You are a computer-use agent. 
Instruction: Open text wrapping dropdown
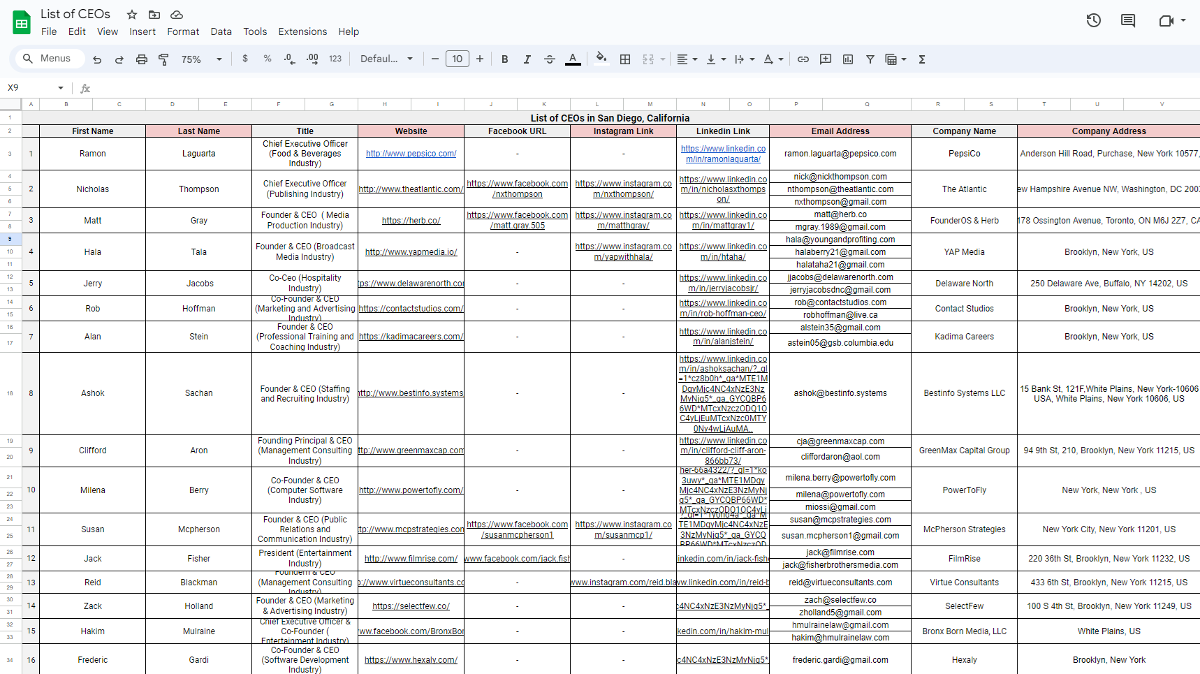[x=745, y=59]
